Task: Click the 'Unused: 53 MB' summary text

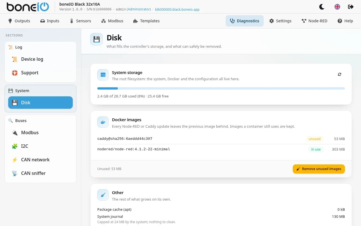Action: pyautogui.click(x=109, y=169)
